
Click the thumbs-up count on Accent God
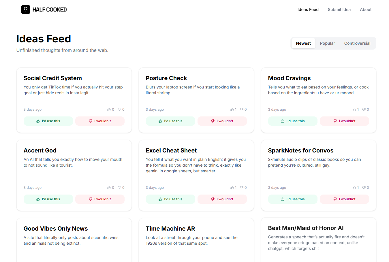pos(111,187)
